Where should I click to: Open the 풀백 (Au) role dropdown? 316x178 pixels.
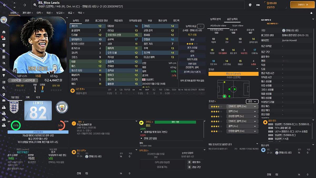tap(242, 126)
